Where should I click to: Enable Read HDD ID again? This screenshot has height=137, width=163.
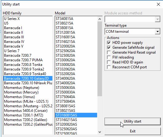[x=109, y=62]
